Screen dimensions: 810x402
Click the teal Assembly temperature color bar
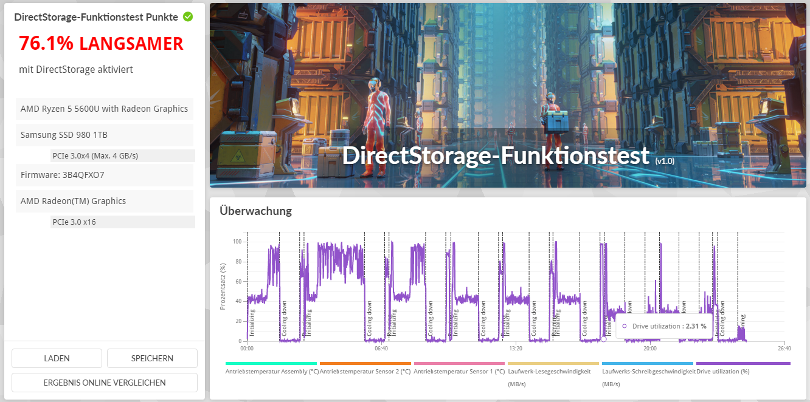pos(271,363)
